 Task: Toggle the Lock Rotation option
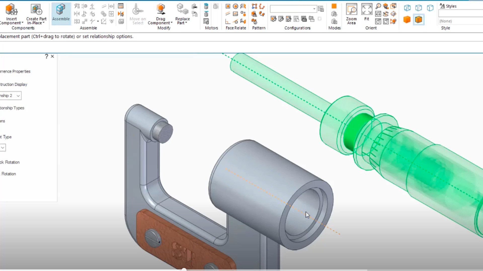pos(10,162)
